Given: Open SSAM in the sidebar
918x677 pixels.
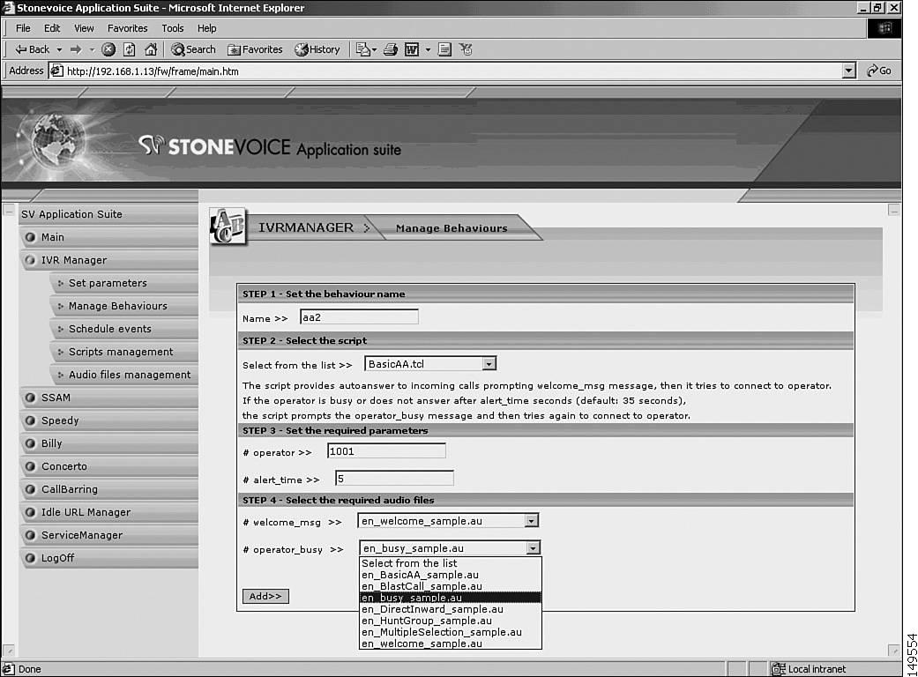Looking at the screenshot, I should [108, 398].
